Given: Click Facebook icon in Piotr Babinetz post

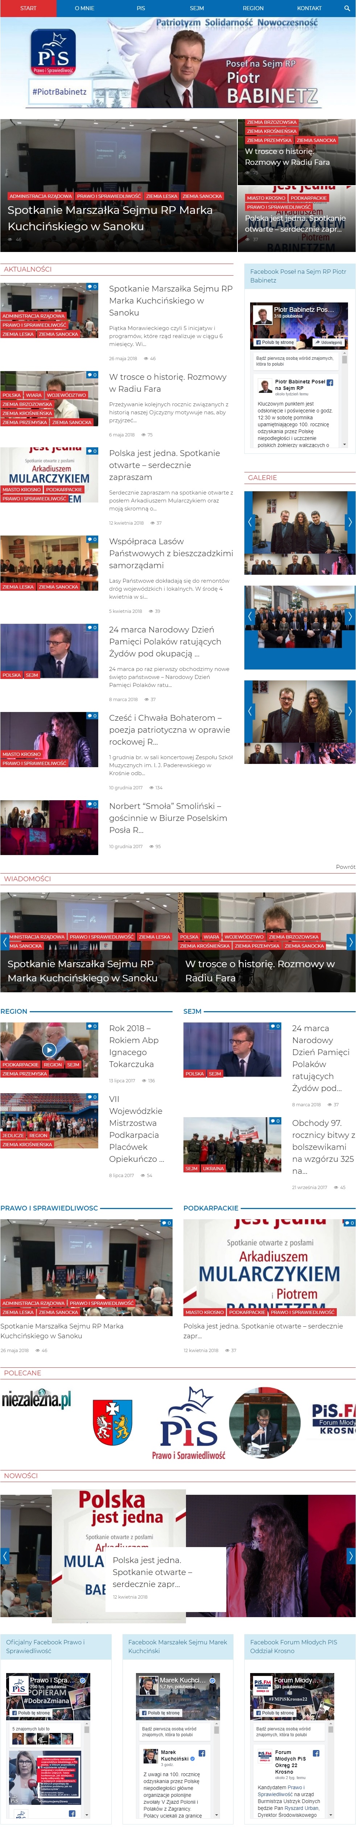Looking at the screenshot, I should [x=330, y=382].
